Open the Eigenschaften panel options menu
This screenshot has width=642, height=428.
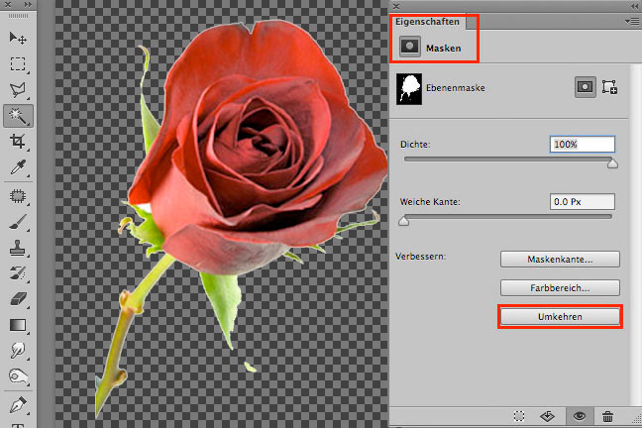632,20
